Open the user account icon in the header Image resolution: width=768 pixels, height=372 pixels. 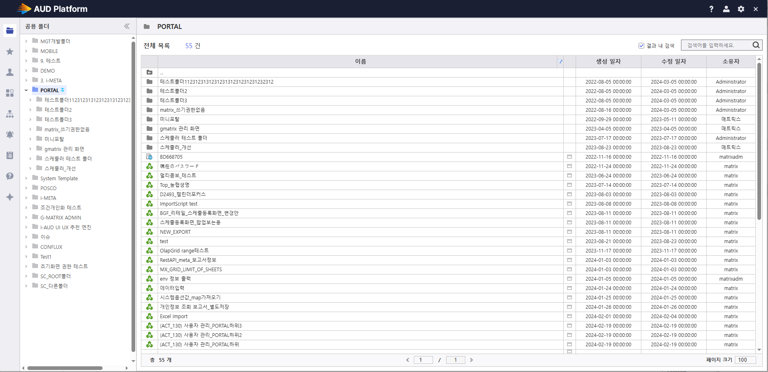pos(726,9)
